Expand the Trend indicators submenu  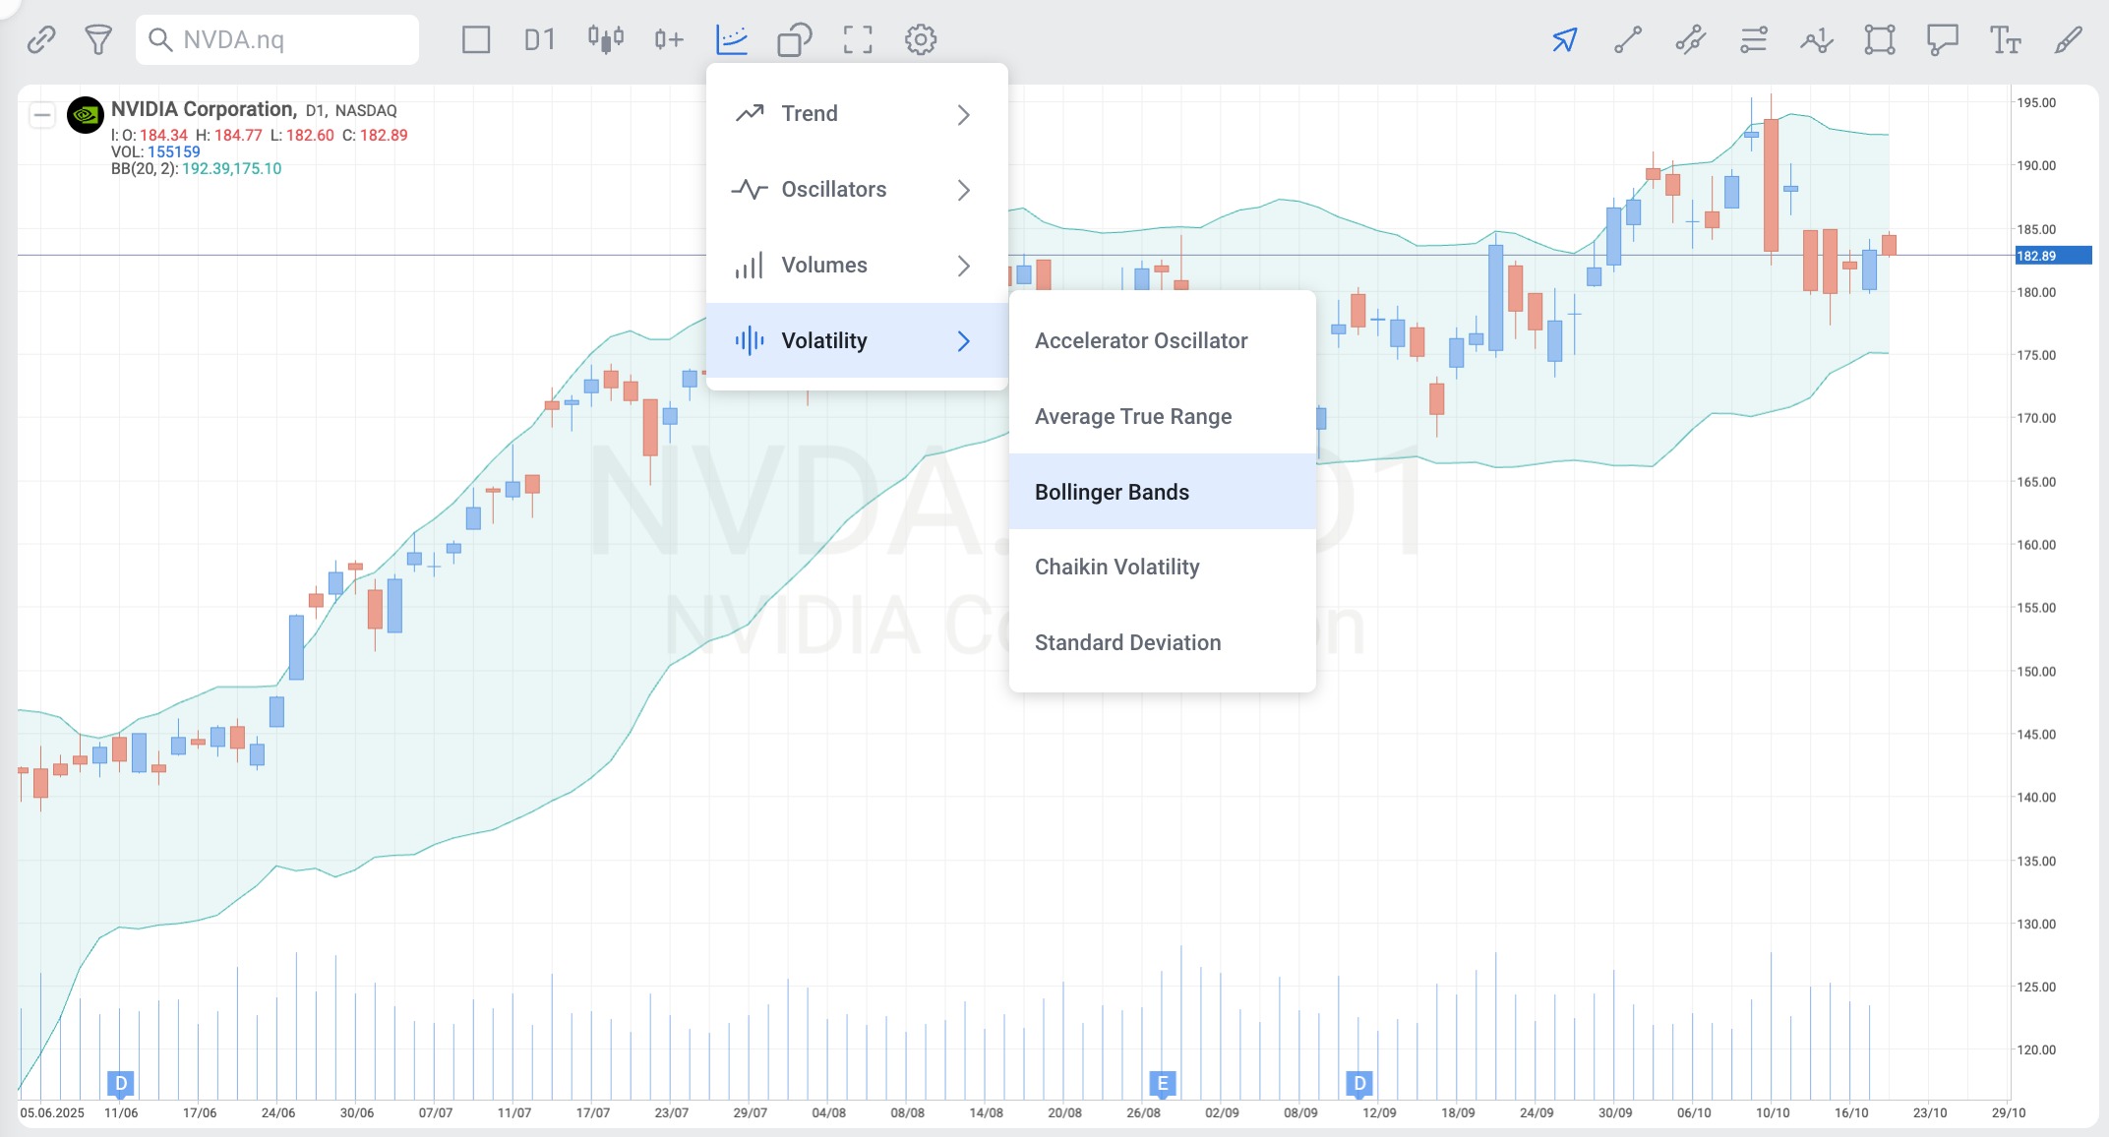(856, 114)
